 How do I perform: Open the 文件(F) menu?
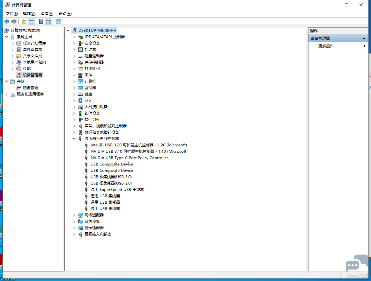pos(11,14)
